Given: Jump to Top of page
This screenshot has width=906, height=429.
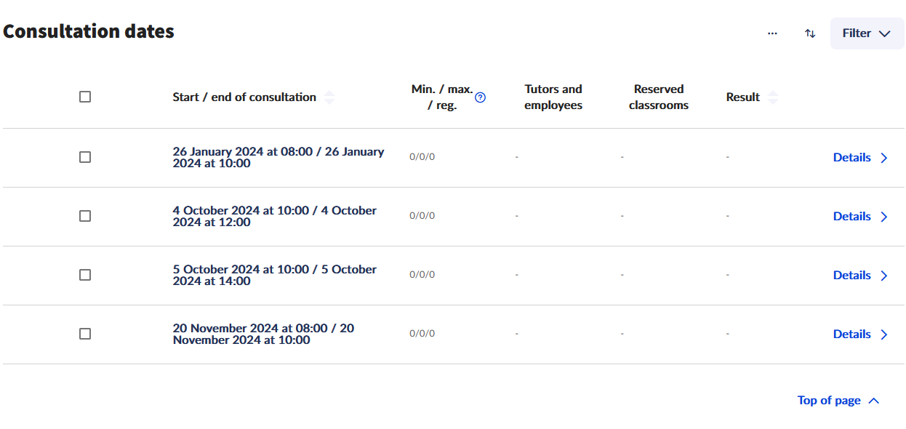Looking at the screenshot, I should click(x=838, y=401).
